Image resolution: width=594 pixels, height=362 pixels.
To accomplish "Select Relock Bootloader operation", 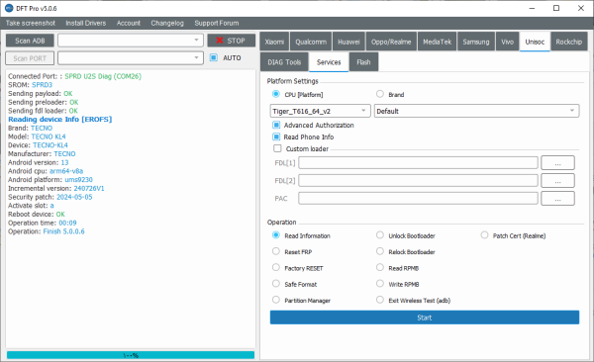I will (x=380, y=251).
